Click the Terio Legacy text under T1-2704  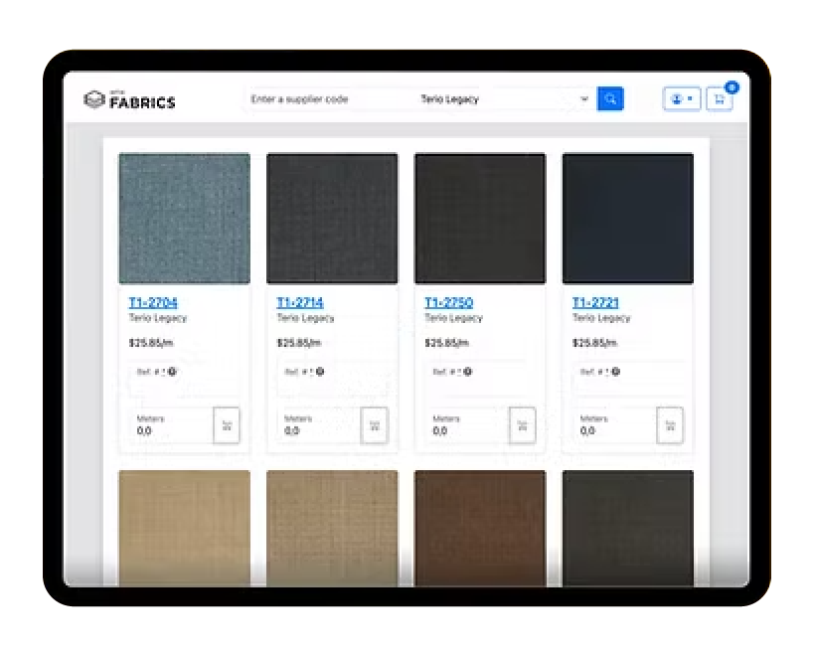click(x=157, y=318)
